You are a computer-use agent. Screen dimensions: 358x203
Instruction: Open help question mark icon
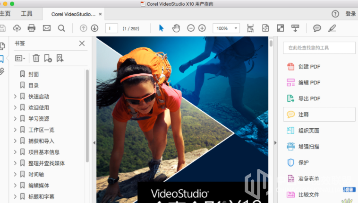coord(335,14)
